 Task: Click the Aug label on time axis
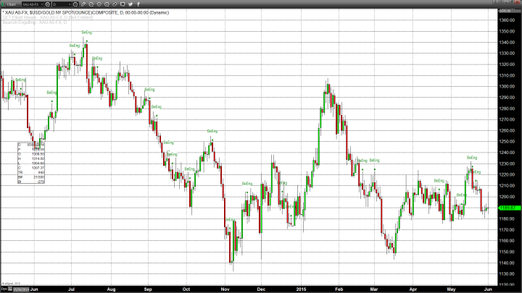point(111,289)
